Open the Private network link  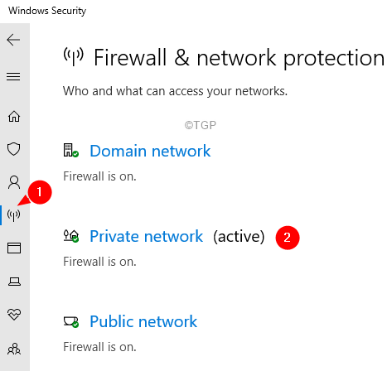pyautogui.click(x=146, y=236)
